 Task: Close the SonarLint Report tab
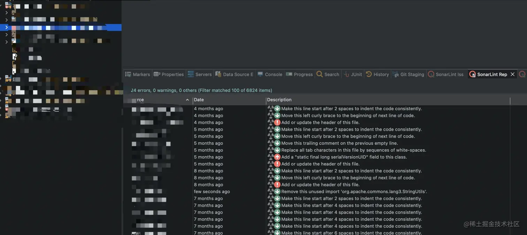point(512,74)
